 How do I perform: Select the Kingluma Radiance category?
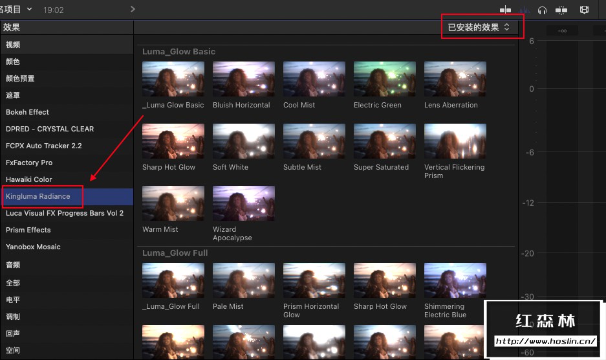[x=67, y=196]
